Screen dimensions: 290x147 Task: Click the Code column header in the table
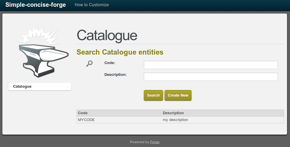(x=83, y=113)
